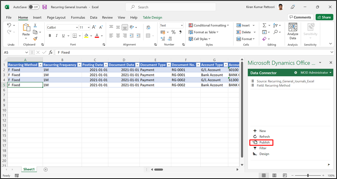
Task: Collapse the ribbon
Action: click(331, 44)
